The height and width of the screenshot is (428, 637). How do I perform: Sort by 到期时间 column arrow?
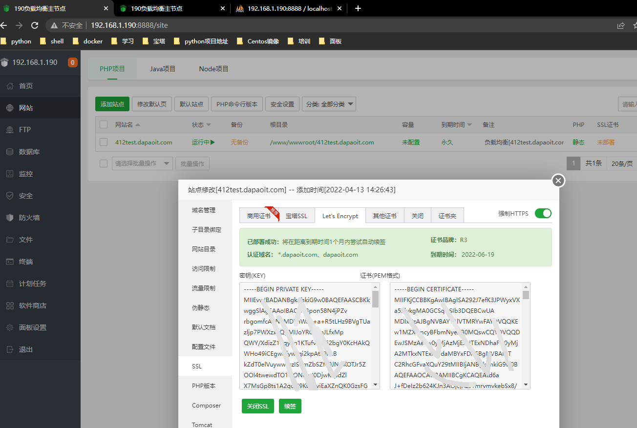469,125
